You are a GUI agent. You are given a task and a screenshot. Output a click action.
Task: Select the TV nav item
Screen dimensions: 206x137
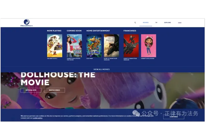(x=156, y=23)
